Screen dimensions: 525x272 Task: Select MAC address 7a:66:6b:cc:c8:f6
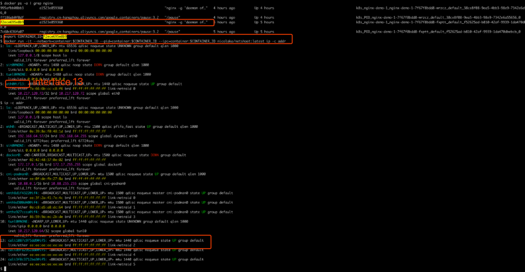coord(47,89)
